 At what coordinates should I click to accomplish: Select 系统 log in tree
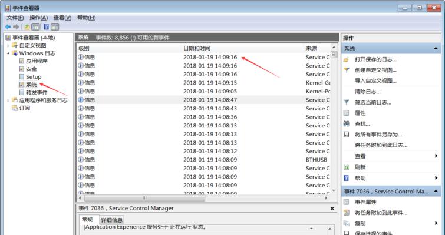click(x=31, y=85)
